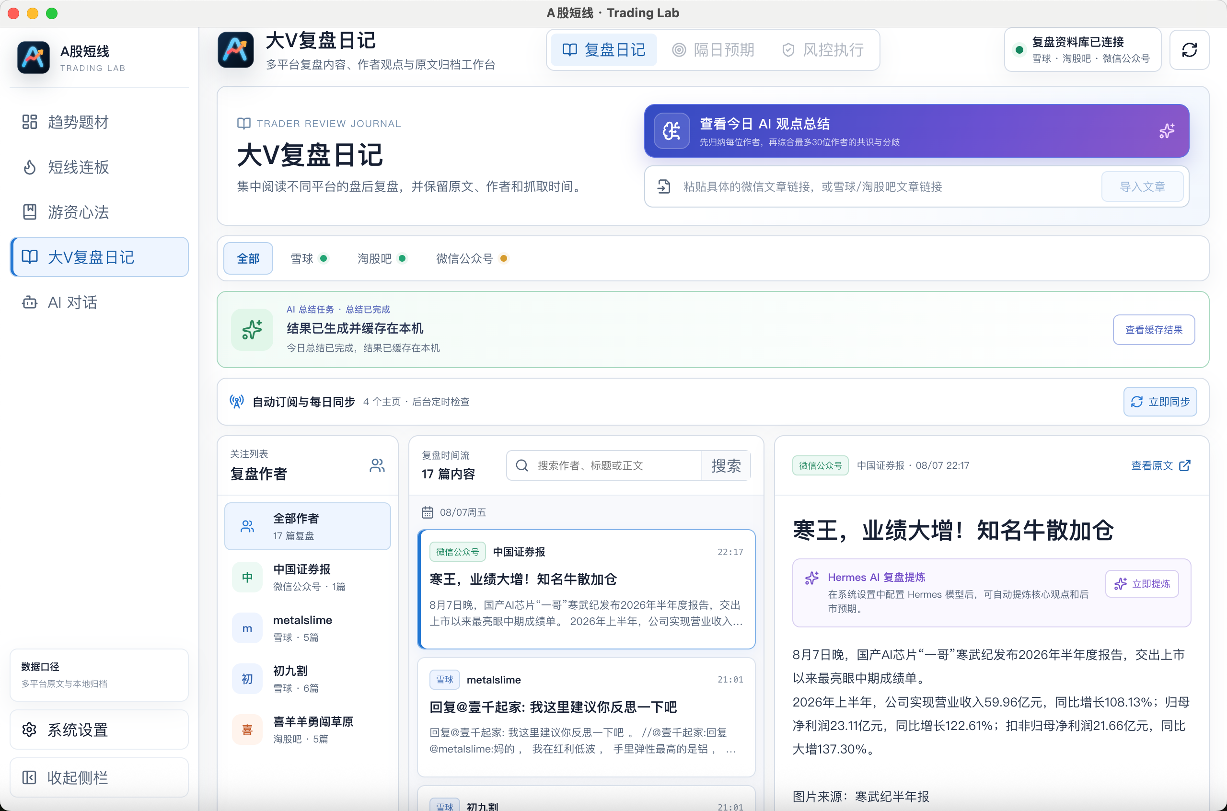Open 趋势题材 in the sidebar
Image resolution: width=1227 pixels, height=811 pixels.
point(99,122)
